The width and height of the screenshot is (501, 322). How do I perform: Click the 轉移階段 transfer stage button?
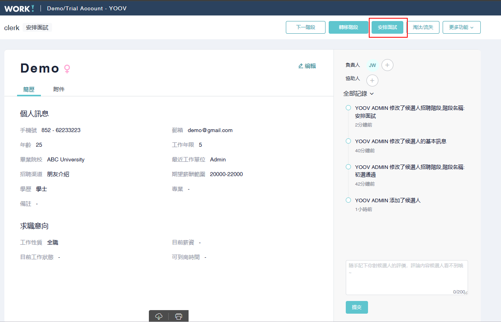pos(348,27)
